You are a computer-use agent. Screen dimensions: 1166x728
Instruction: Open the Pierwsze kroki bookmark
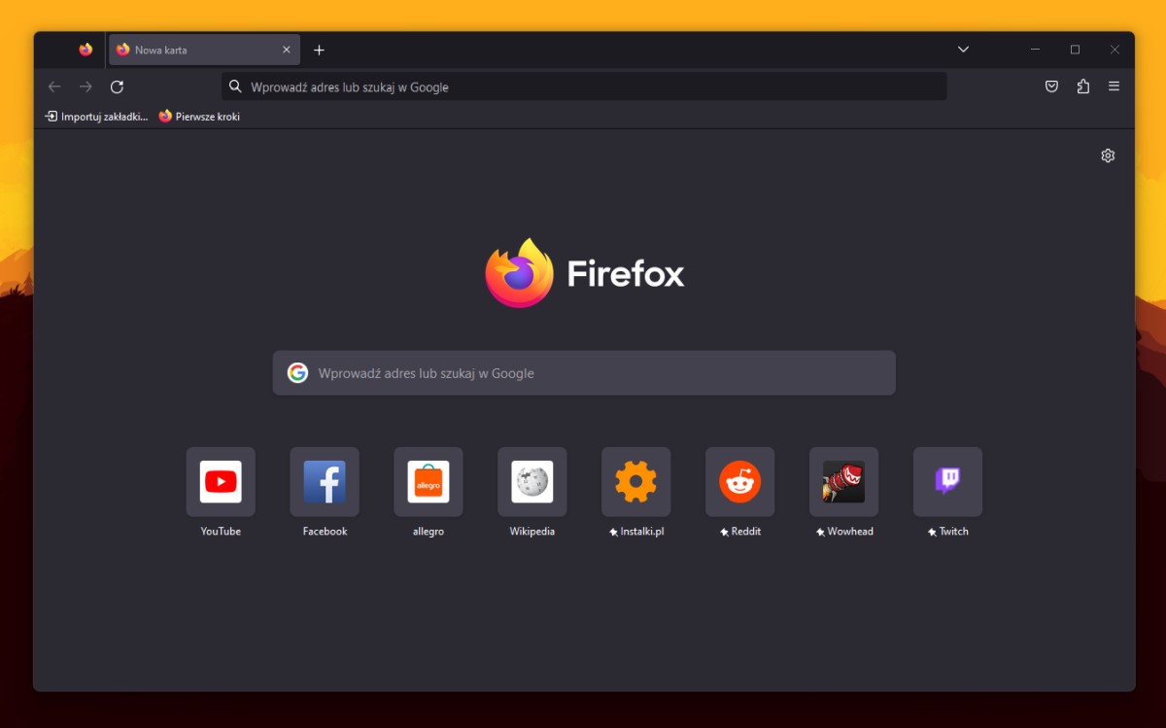[x=199, y=116]
